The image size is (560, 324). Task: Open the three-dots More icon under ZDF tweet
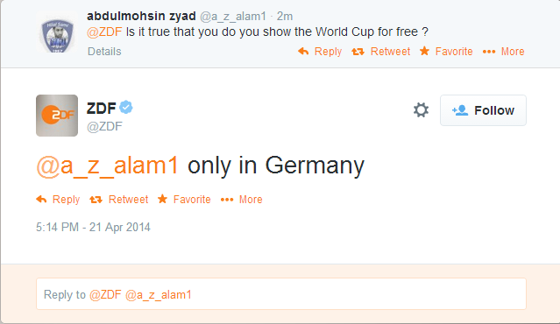[227, 200]
